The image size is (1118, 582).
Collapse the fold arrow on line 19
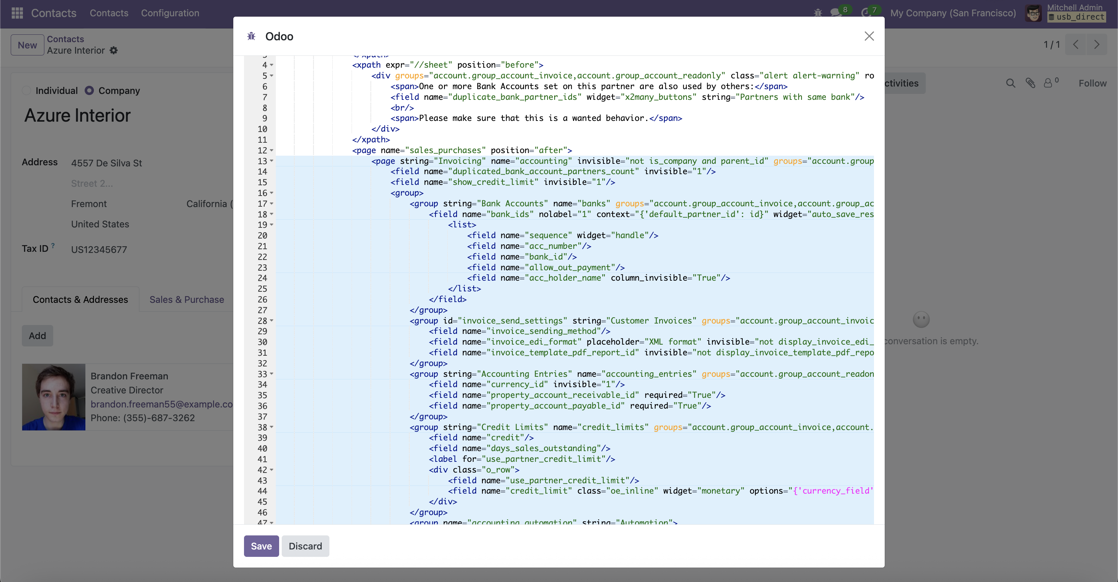click(272, 225)
